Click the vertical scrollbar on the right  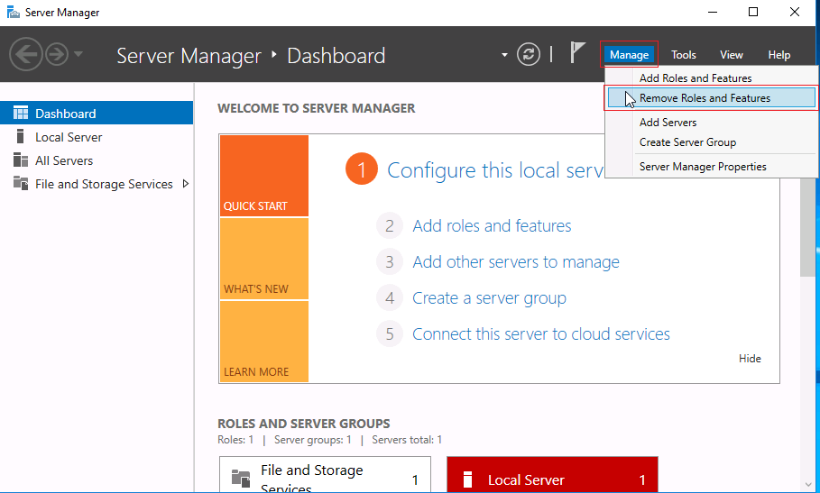pos(808,225)
